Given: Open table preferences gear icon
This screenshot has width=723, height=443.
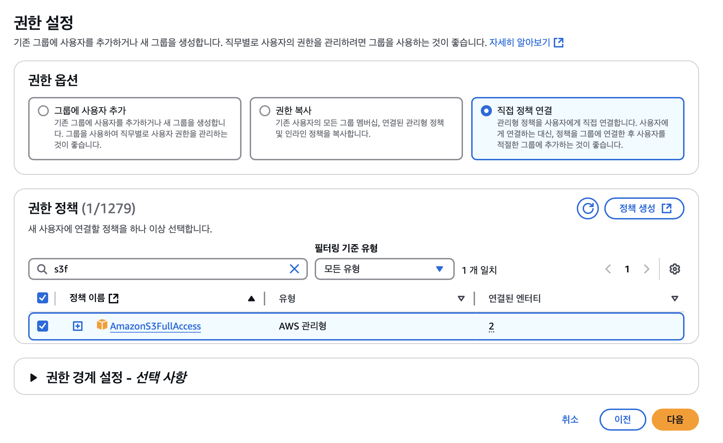Looking at the screenshot, I should pos(675,269).
